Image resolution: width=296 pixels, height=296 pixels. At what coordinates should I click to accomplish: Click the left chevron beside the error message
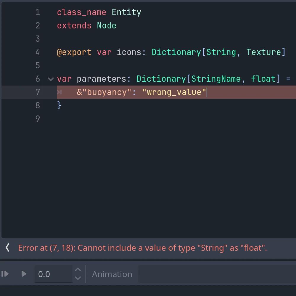8,248
